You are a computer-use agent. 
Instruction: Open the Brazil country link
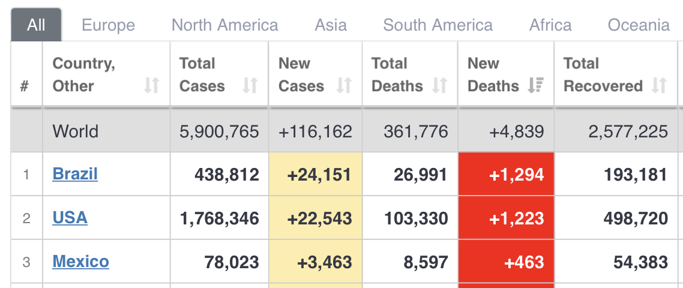[75, 174]
